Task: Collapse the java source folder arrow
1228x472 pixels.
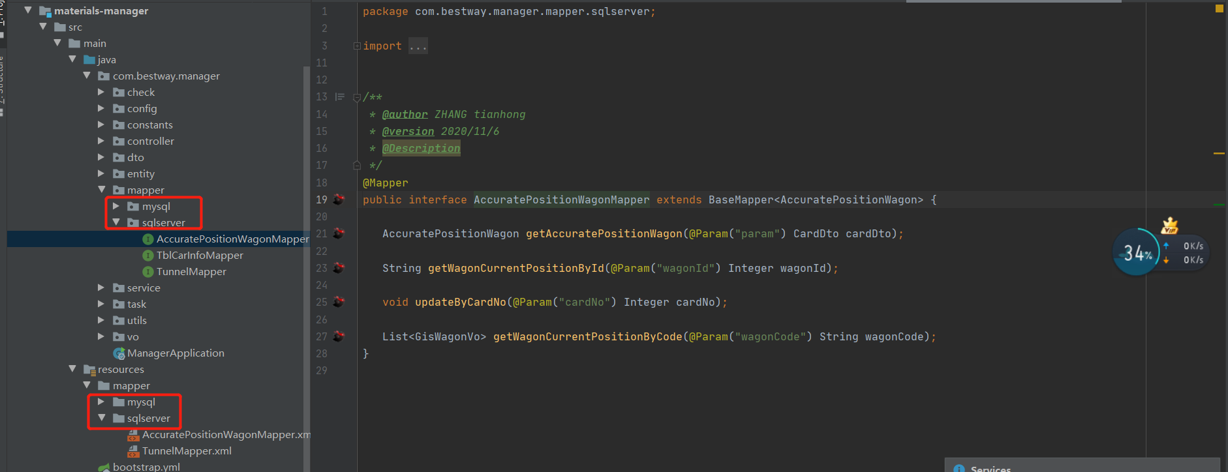Action: 72,59
